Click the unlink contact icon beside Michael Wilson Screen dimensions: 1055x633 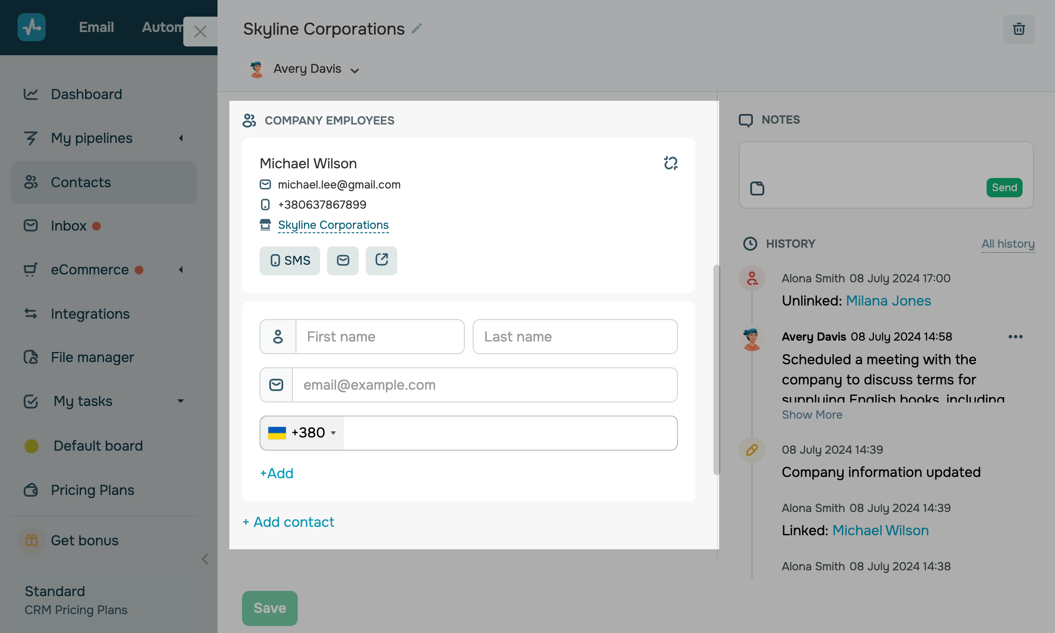click(x=670, y=163)
